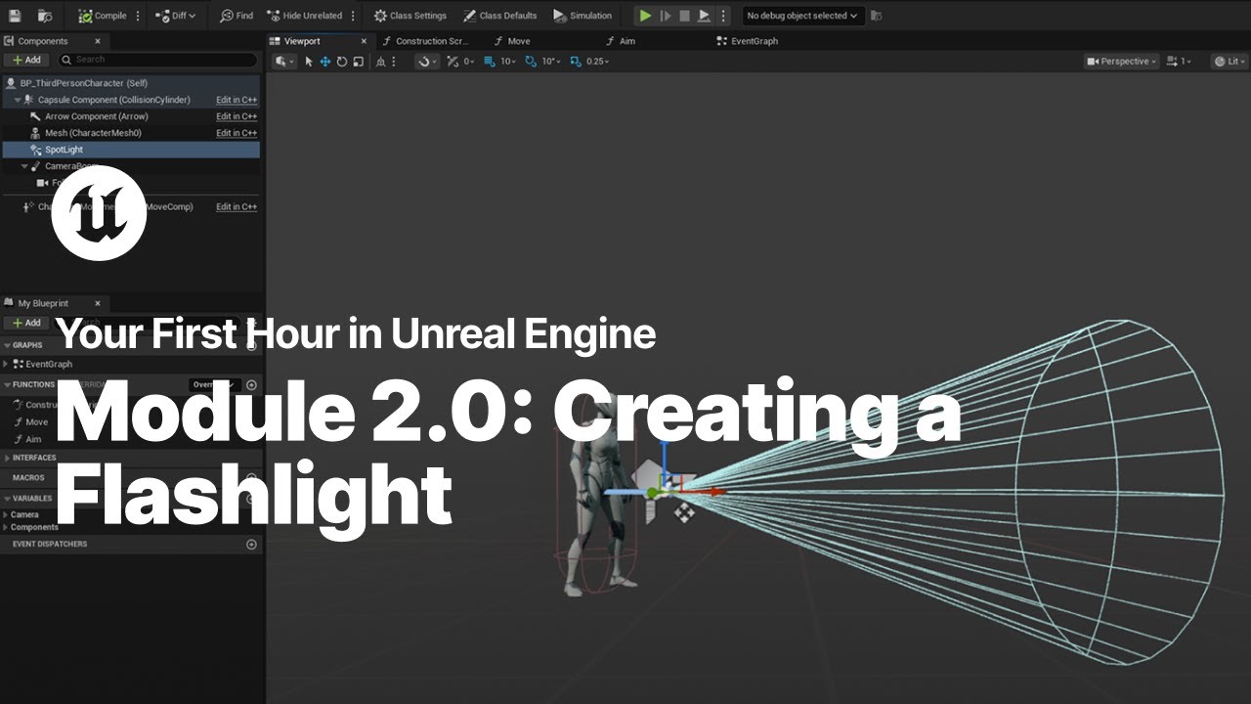Open viewport options dropdown menu

pyautogui.click(x=285, y=61)
